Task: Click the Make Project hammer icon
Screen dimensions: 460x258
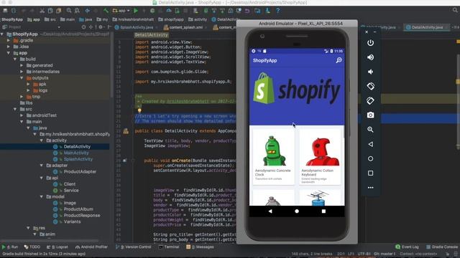Action: (106, 11)
